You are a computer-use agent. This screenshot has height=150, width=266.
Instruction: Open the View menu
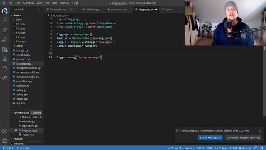[39, 3]
